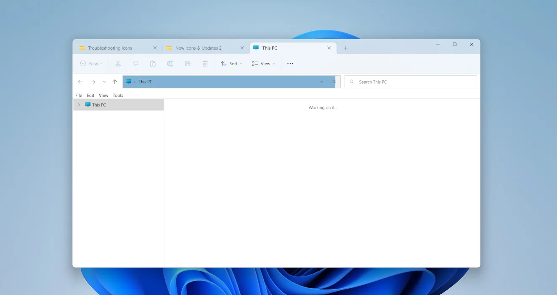Click the Rename icon in toolbar

click(170, 64)
